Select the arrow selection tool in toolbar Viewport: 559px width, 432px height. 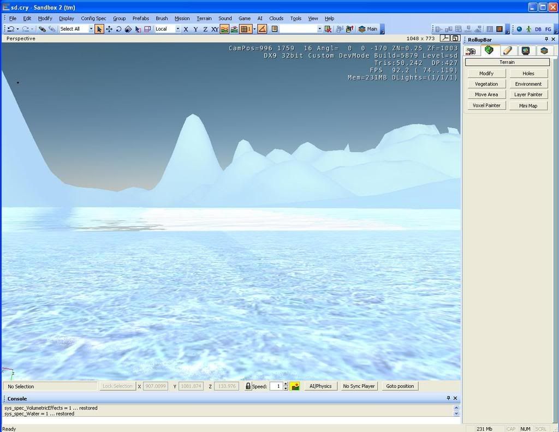tap(99, 29)
